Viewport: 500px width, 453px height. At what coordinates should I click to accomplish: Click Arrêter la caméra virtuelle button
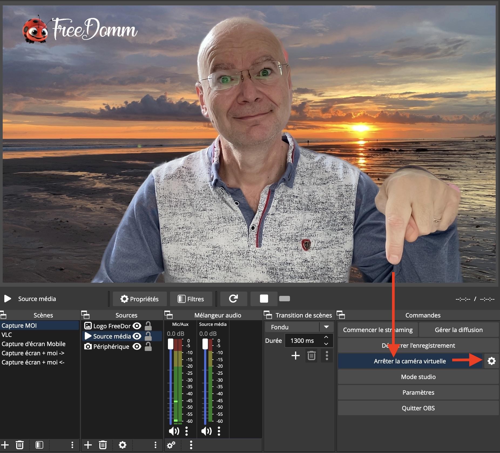click(x=410, y=361)
